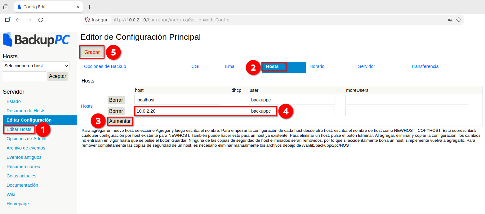Click the moreUsers field for localhost
The height and width of the screenshot is (214, 485).
pyautogui.click(x=407, y=100)
